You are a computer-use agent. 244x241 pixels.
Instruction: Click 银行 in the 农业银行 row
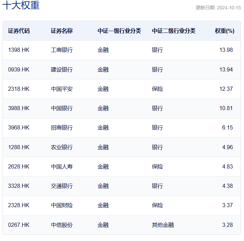pos(157,147)
